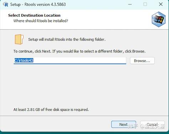Click the R logo in the title bar
This screenshot has width=169, height=134.
pos(6,4)
